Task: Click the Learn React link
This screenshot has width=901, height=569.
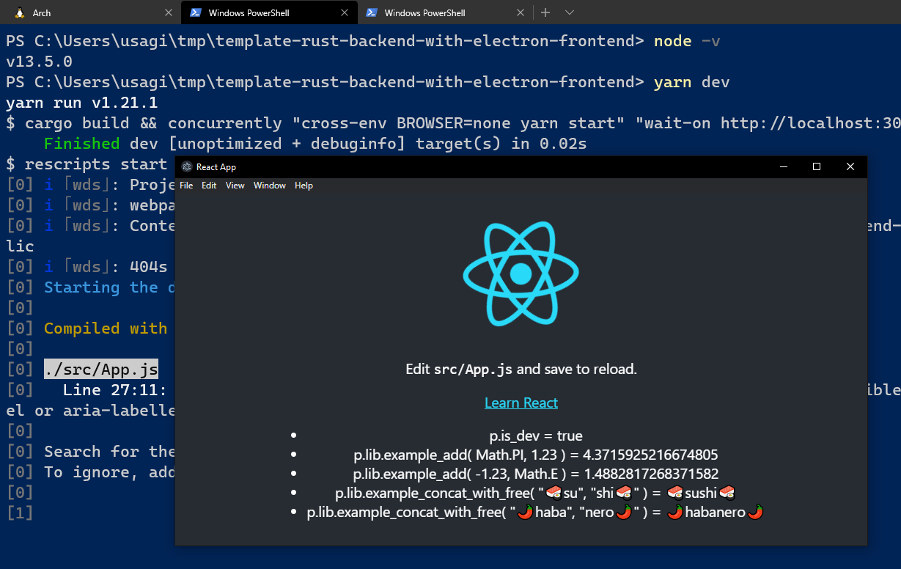Action: [521, 403]
